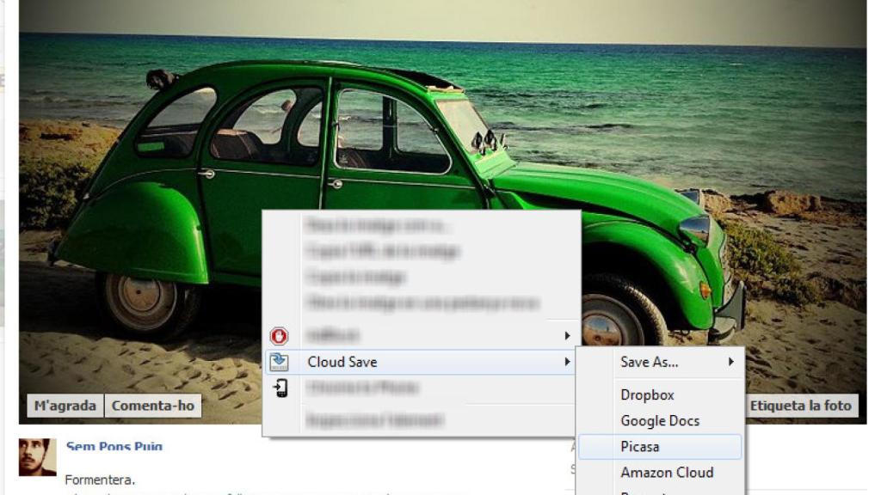Viewport: 881px width, 495px height.
Task: Click the Comenta-ho button
Action: click(x=153, y=406)
